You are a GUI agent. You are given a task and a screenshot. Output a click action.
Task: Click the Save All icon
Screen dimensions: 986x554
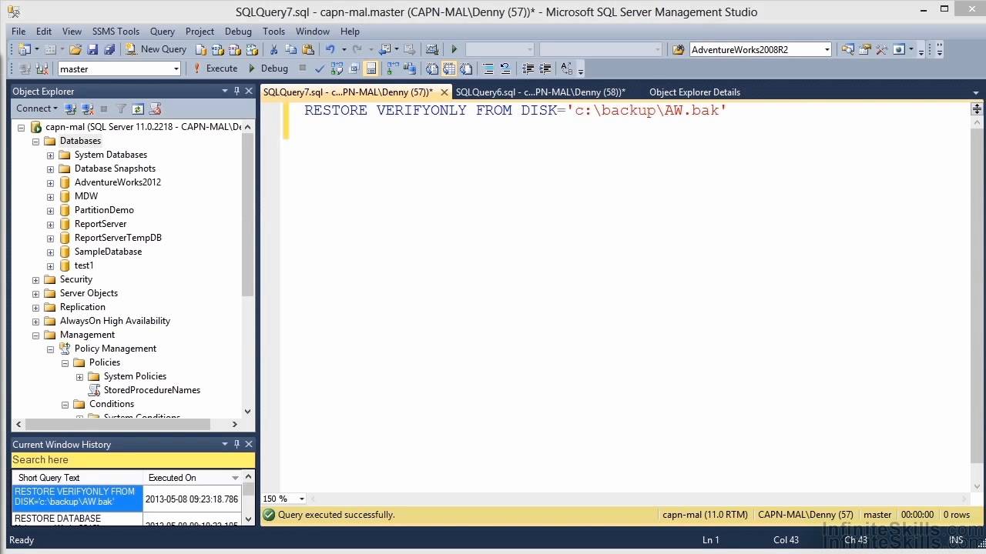tap(109, 49)
